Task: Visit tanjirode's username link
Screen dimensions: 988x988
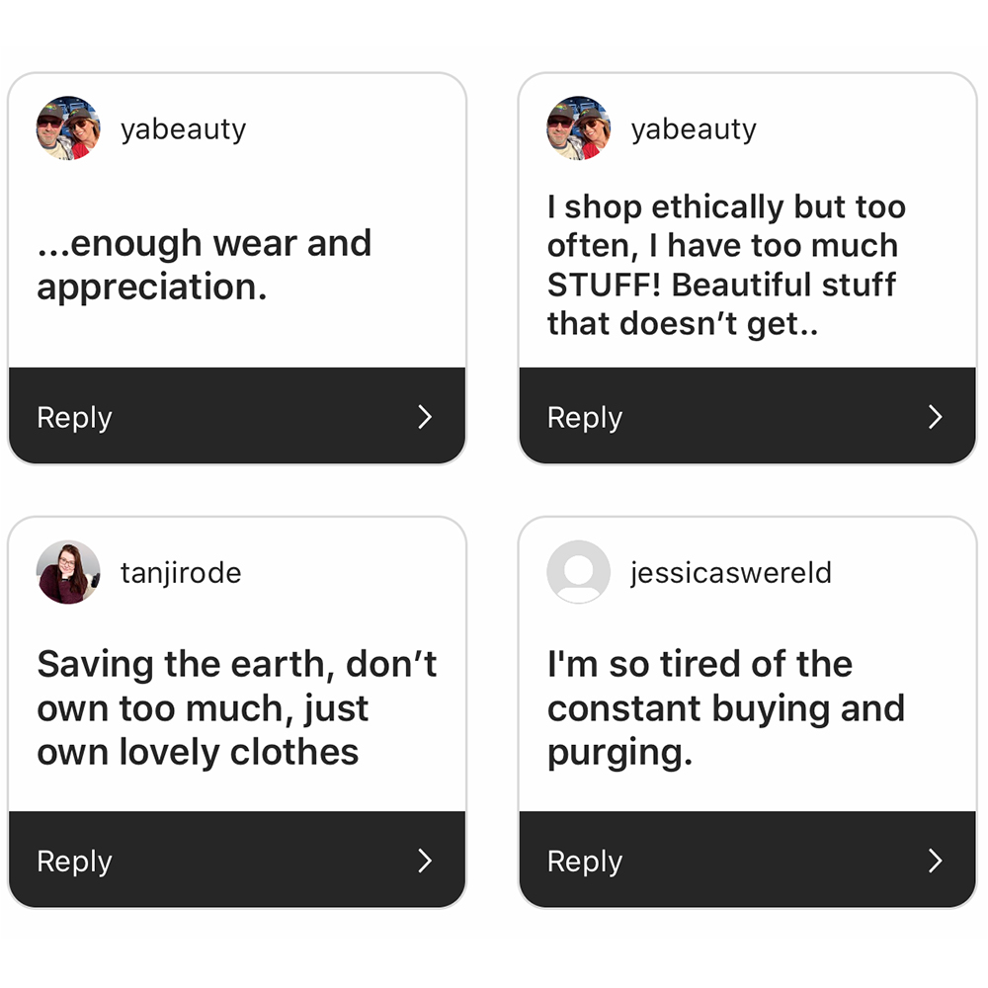Action: pos(181,573)
